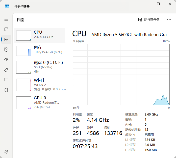Click the CPU utilization graph
The image size is (176, 158).
(x=121, y=75)
